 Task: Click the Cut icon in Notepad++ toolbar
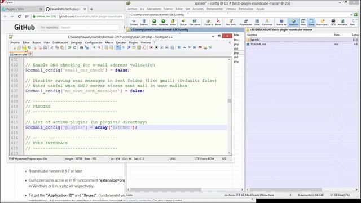[x=52, y=47]
